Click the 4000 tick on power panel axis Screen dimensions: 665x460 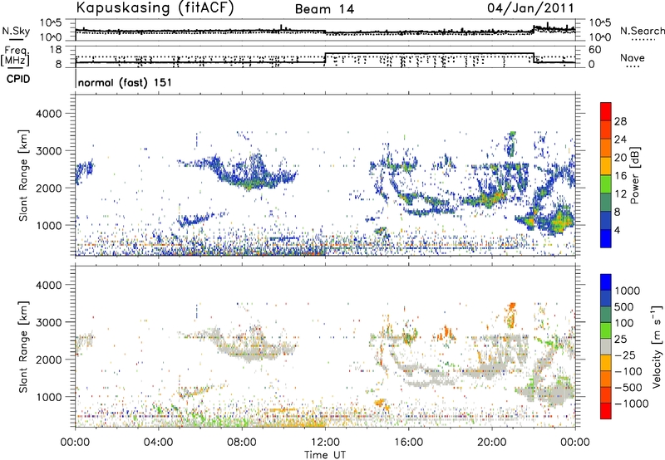(49, 114)
